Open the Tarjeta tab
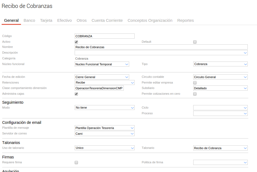 pos(46,20)
